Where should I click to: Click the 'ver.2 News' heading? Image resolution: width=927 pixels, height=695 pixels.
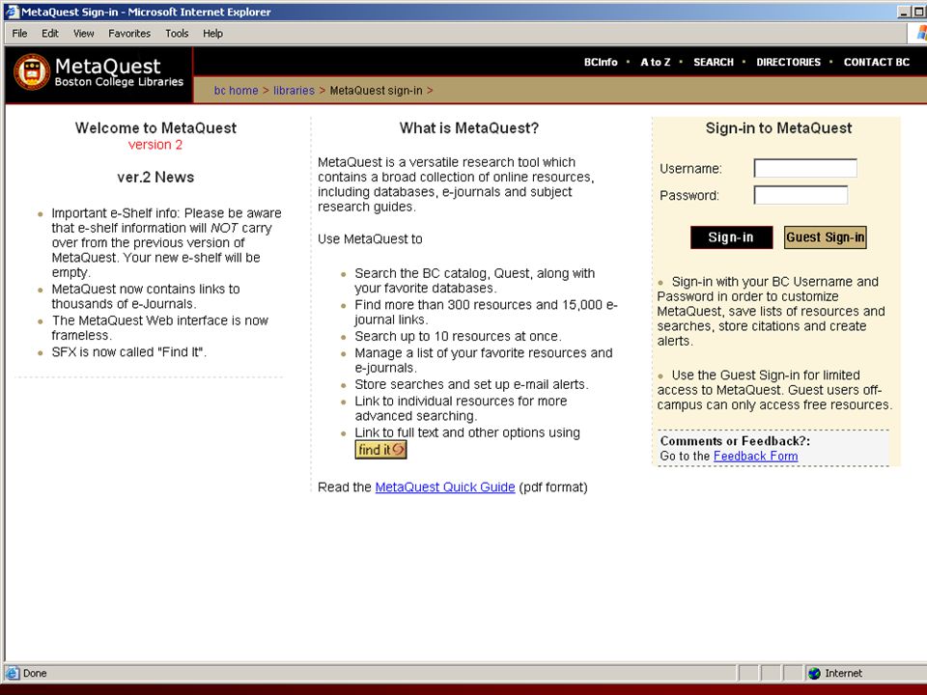pyautogui.click(x=155, y=178)
